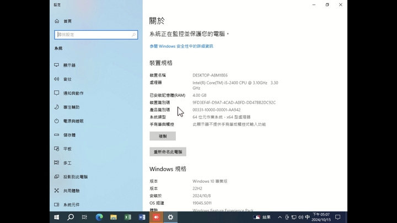Click the processor value Intel(R) Core(TM) i5-2400
The width and height of the screenshot is (397, 223).
235,85
